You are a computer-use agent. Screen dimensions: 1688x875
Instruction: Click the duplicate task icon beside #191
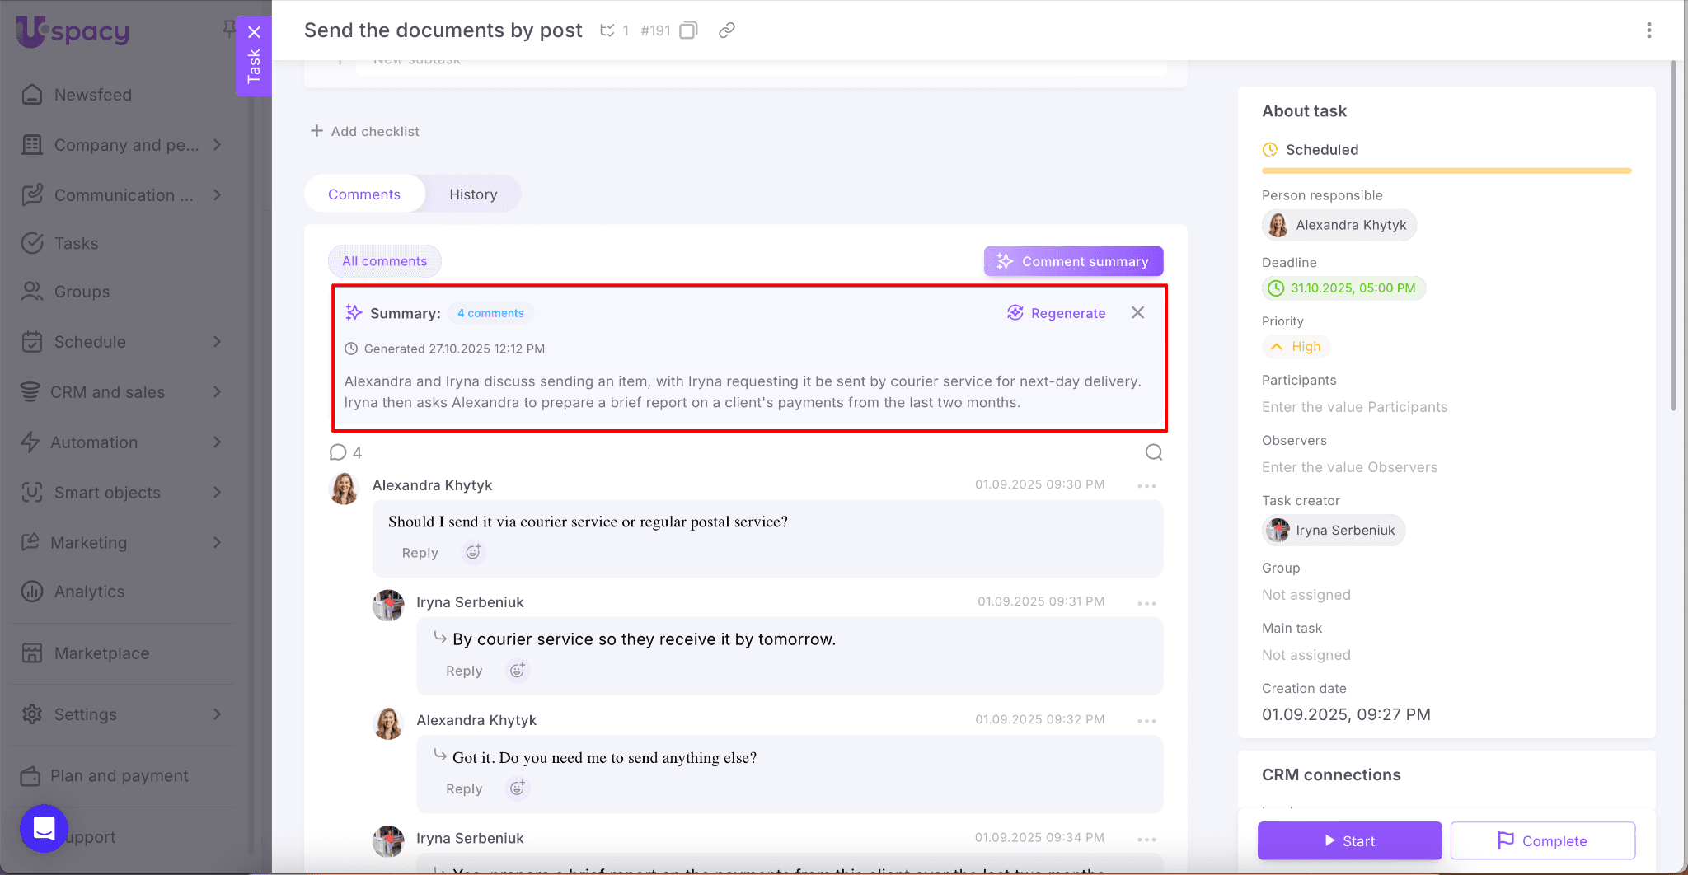(x=688, y=30)
